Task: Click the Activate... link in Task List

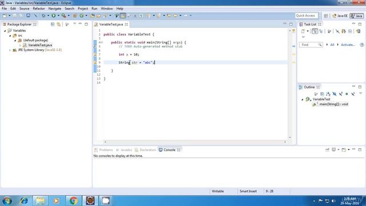Action: pos(348,45)
